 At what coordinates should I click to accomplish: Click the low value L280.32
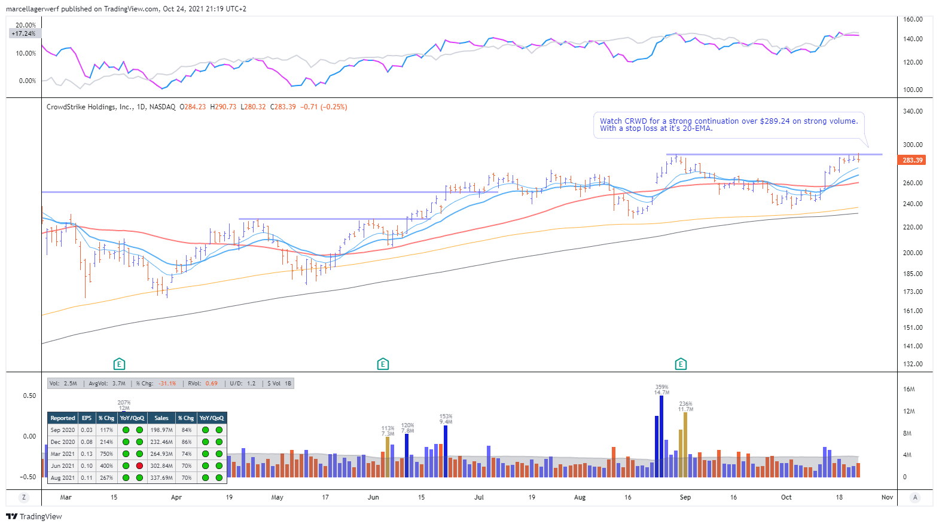(253, 107)
